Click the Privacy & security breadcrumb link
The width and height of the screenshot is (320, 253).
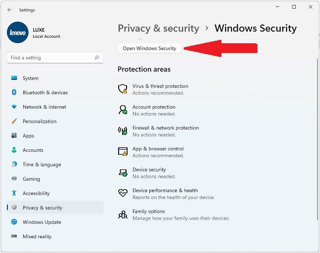158,28
